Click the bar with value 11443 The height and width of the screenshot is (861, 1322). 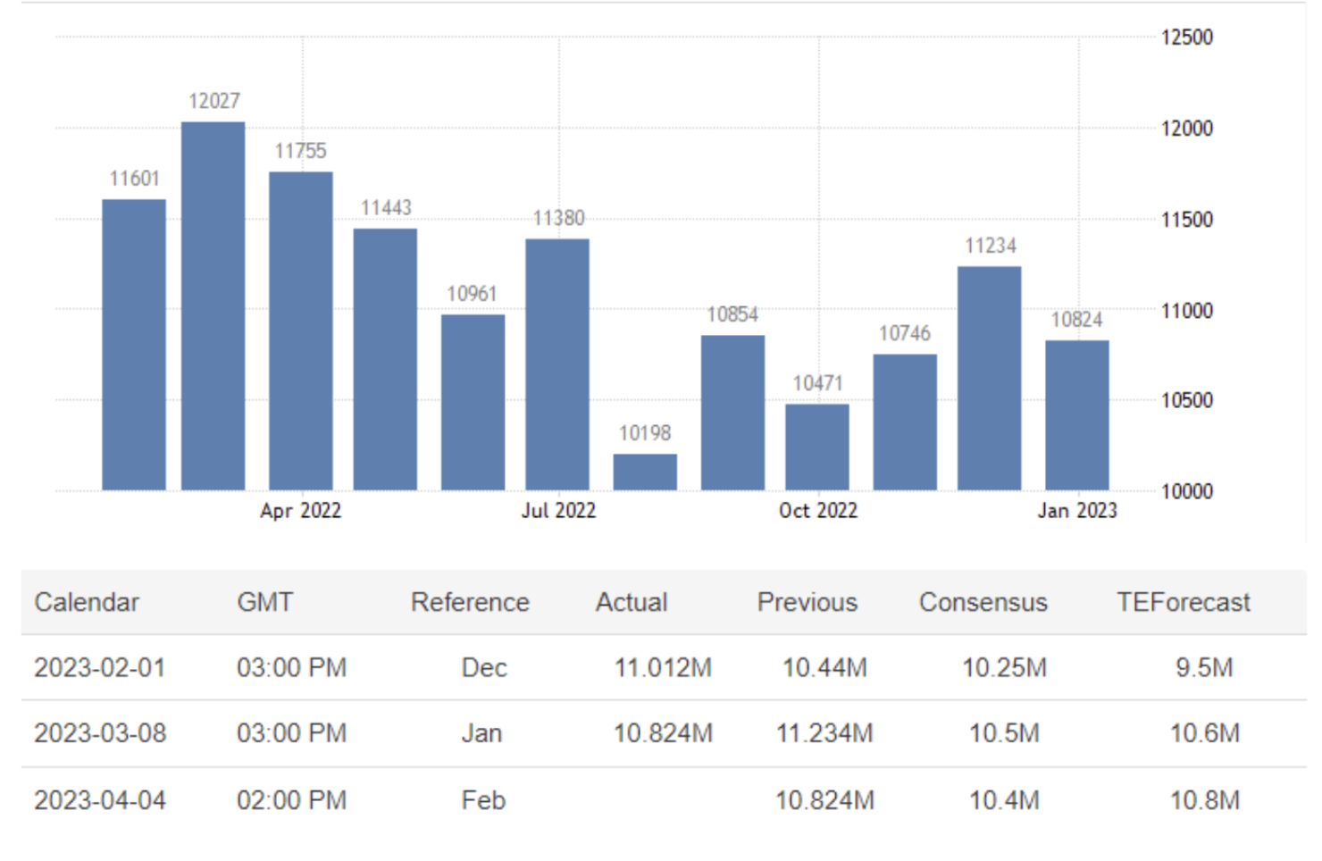pos(385,359)
